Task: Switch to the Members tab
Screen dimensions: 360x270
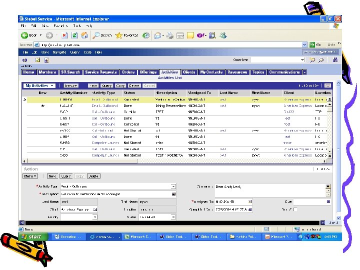Action: coord(47,72)
